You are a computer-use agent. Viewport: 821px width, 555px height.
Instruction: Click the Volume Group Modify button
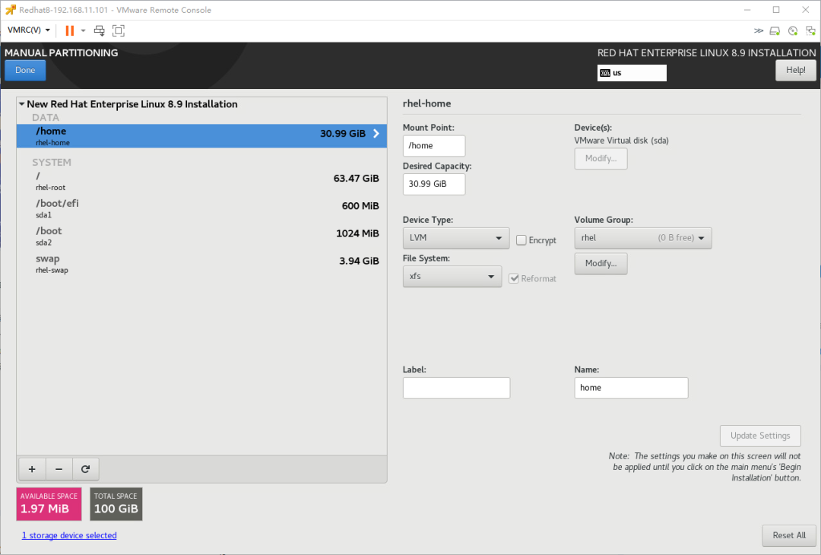coord(601,263)
